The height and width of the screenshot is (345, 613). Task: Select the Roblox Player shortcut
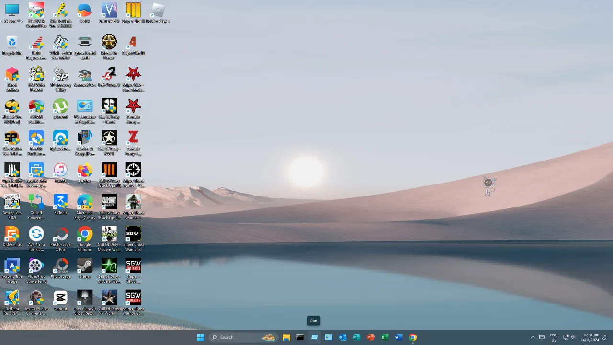[158, 13]
